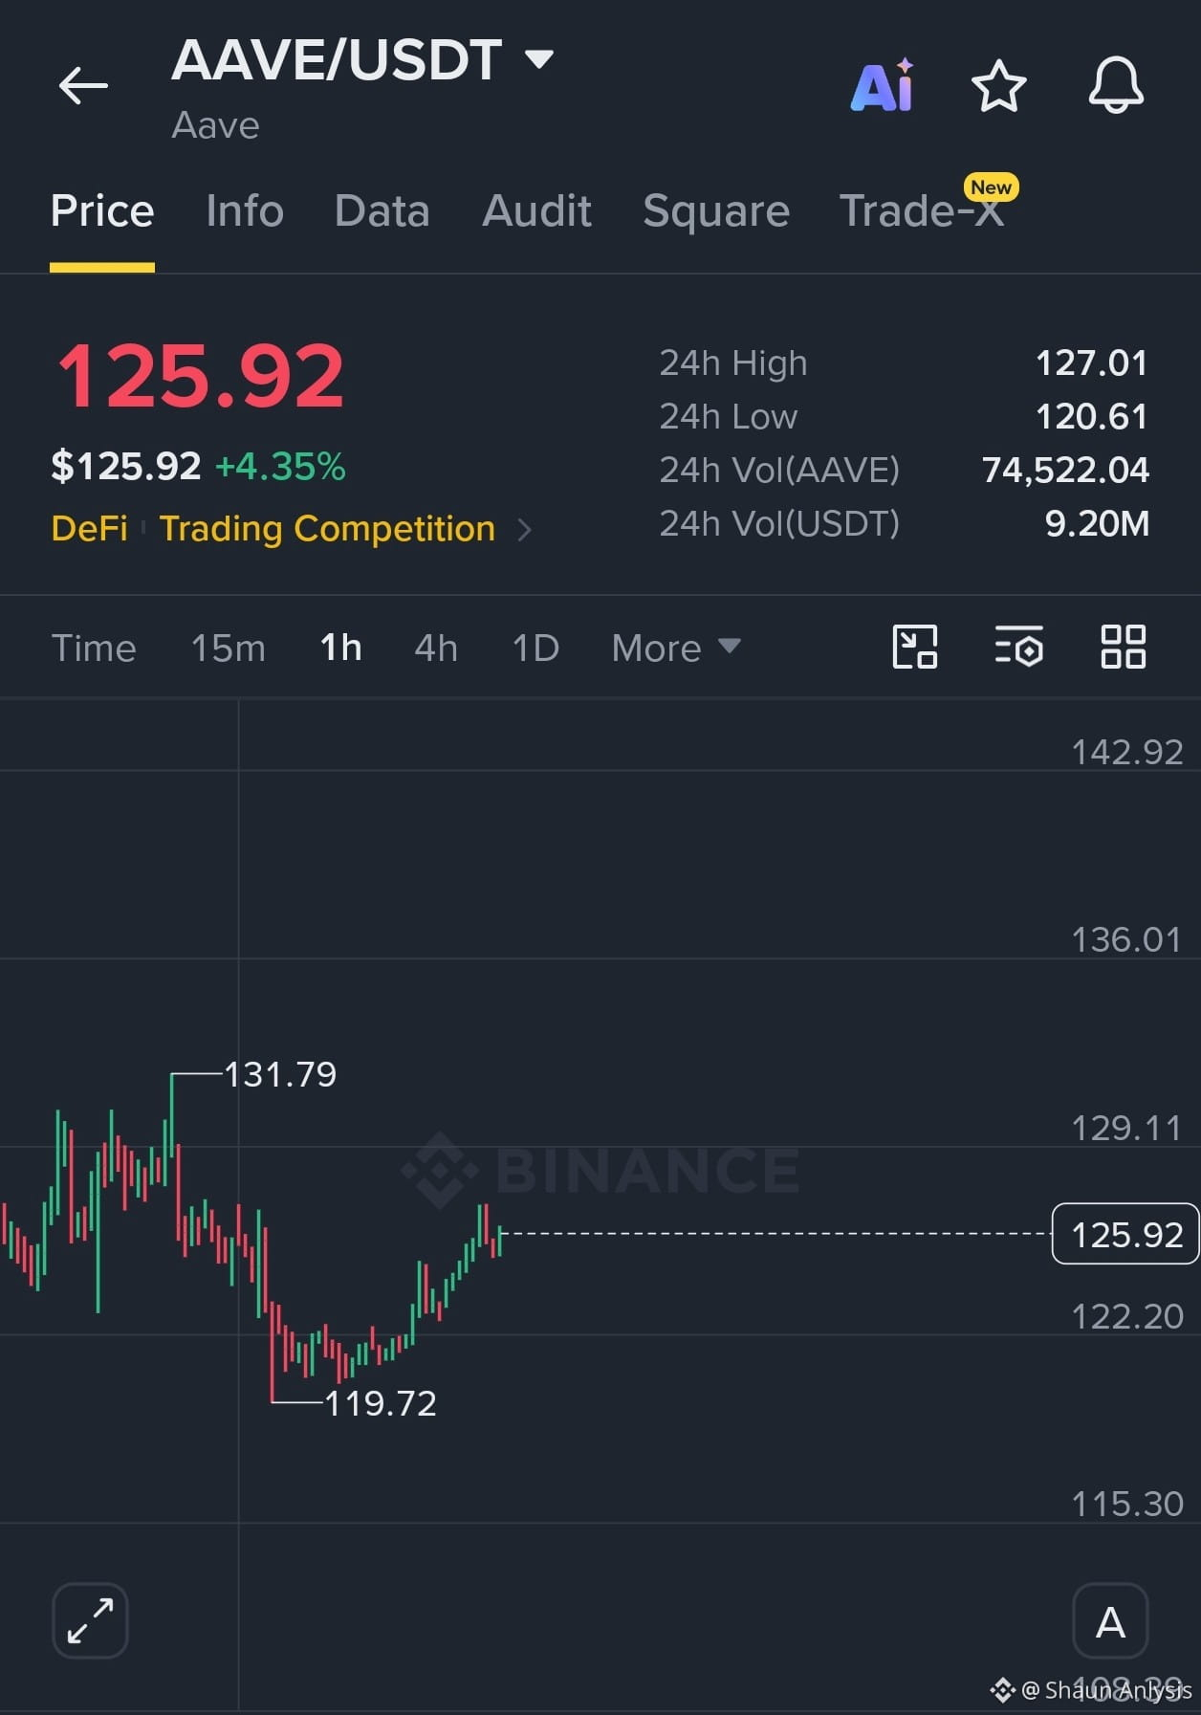
Task: Open the AI analysis icon
Action: click(883, 85)
